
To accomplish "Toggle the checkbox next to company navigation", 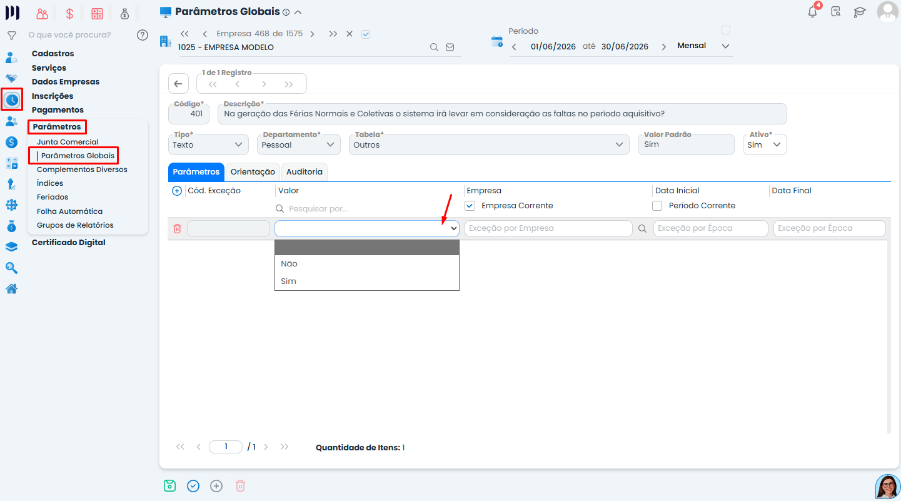I will 366,34.
